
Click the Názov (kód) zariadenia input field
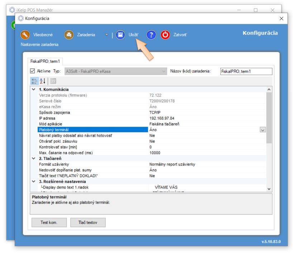[246, 71]
